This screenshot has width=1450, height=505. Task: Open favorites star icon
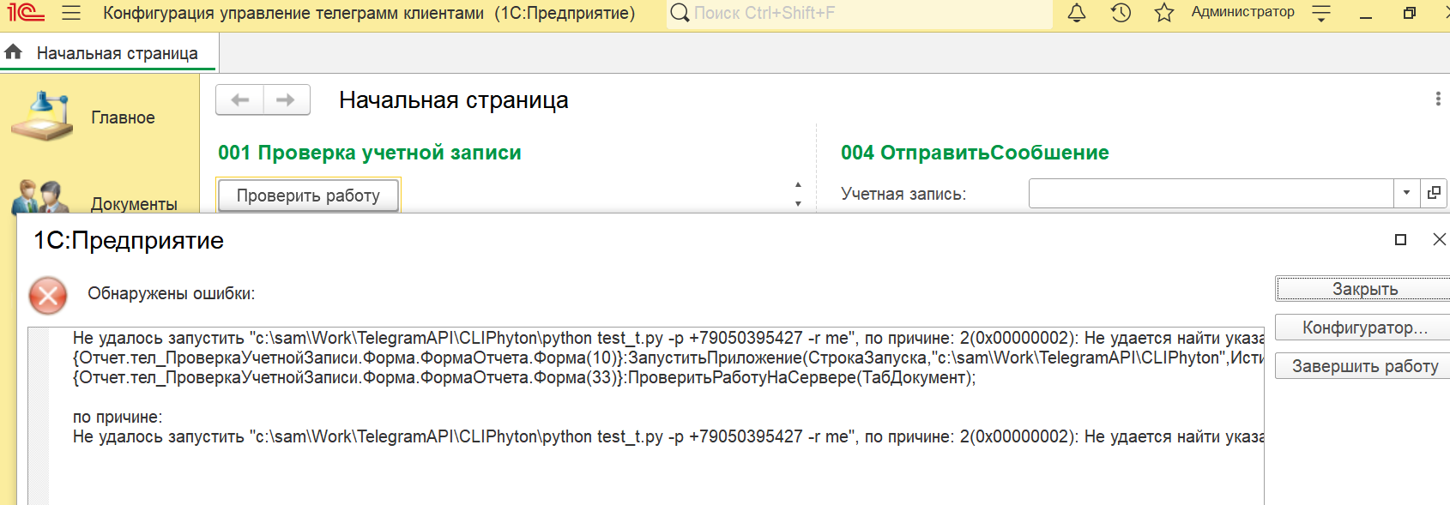click(x=1164, y=13)
